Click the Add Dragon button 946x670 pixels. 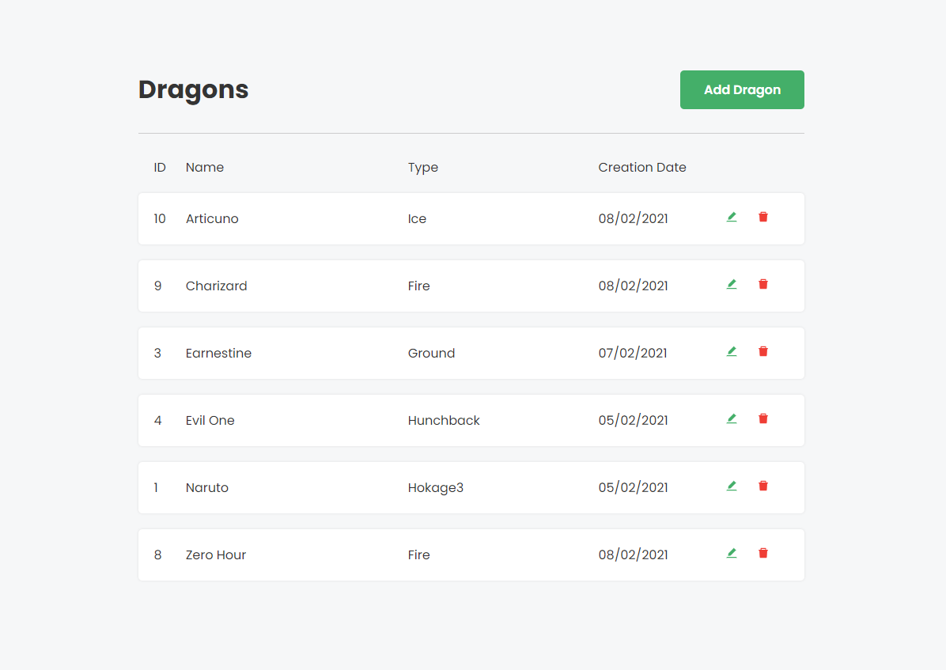click(741, 90)
